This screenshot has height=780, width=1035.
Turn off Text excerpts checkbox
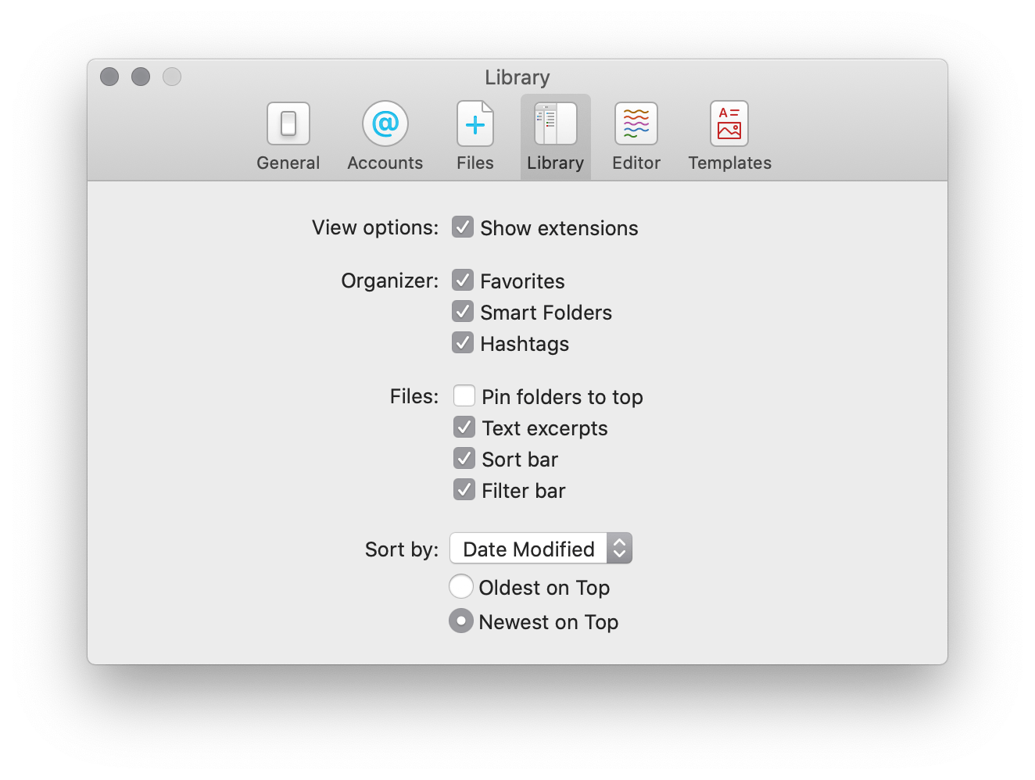[x=464, y=427]
